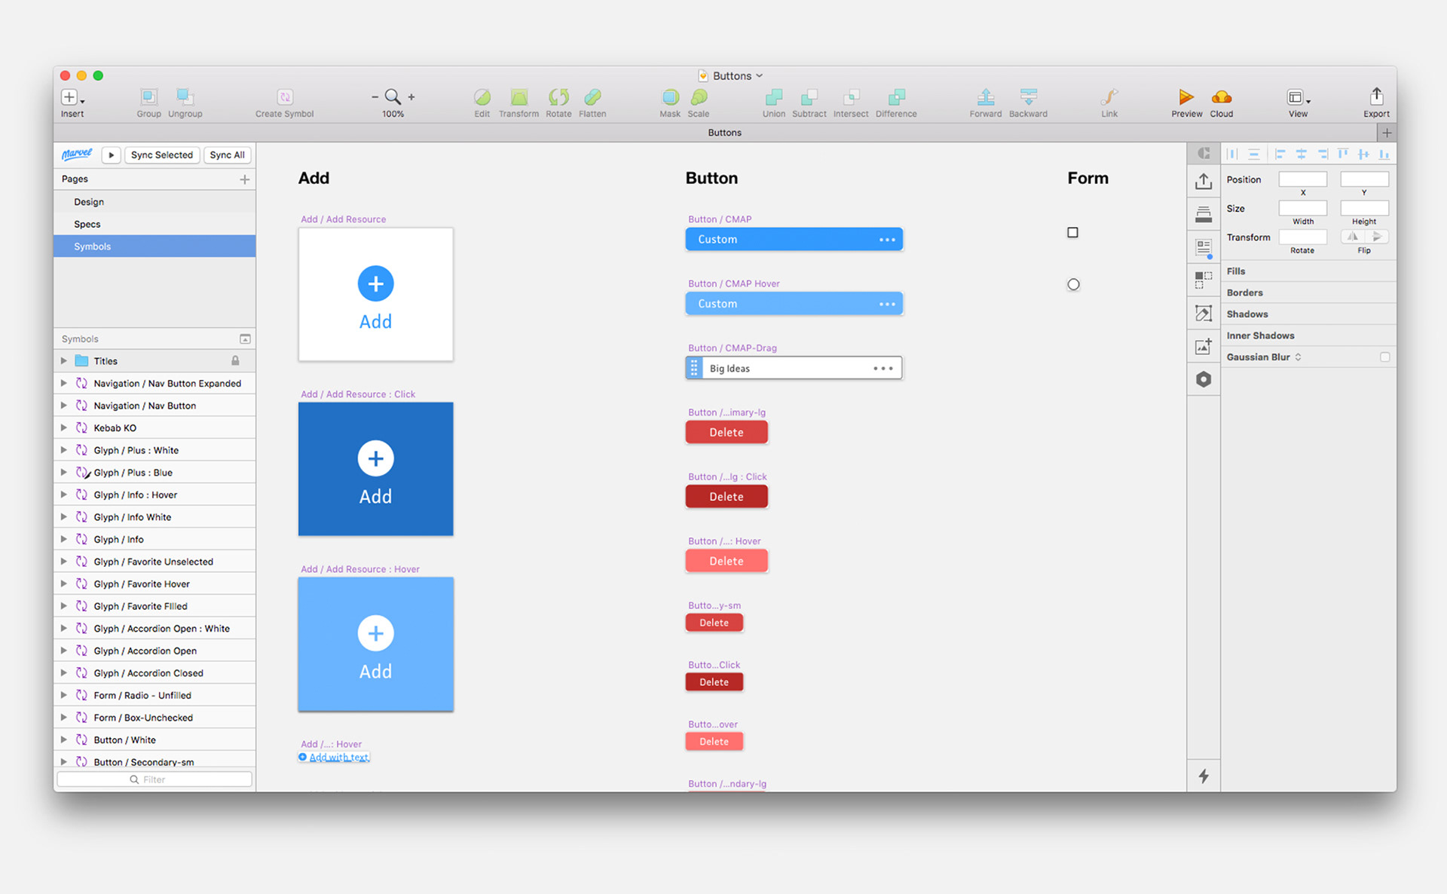Image resolution: width=1447 pixels, height=894 pixels.
Task: Move layer Backward
Action: (1028, 96)
